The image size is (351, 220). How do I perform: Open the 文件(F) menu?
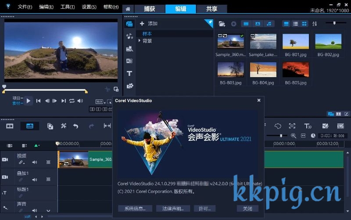(x=25, y=7)
